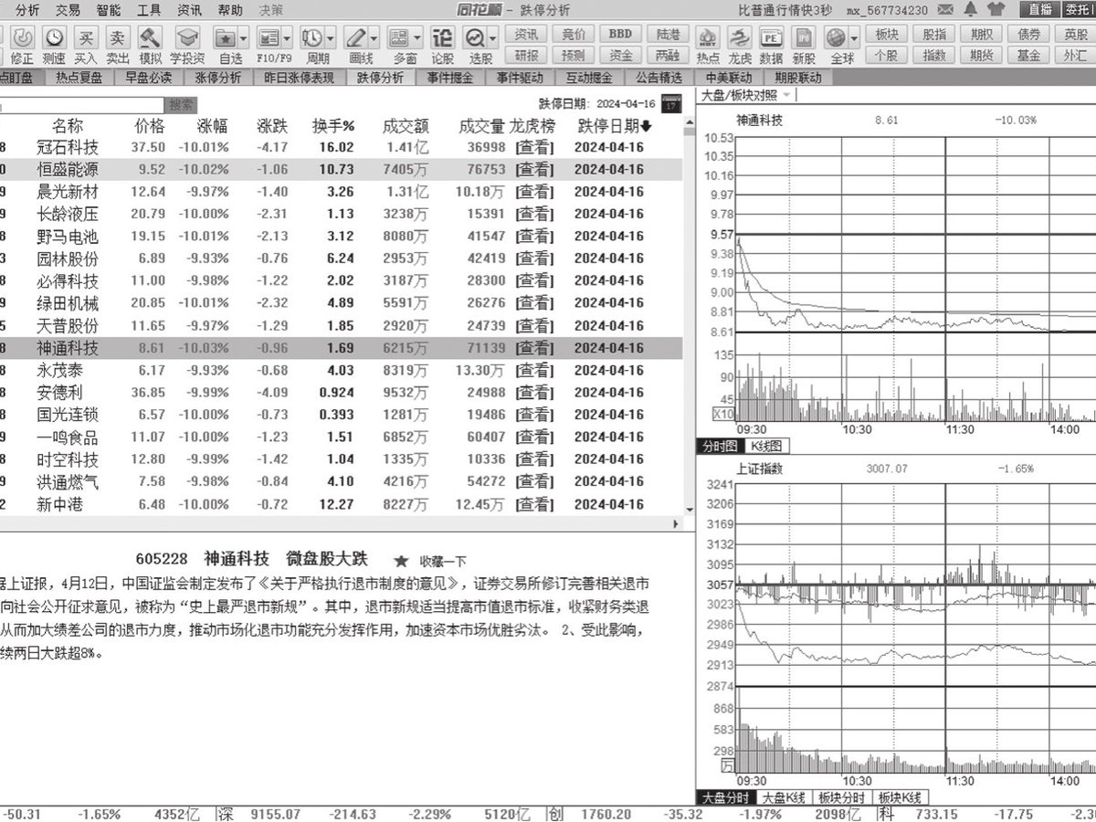Viewport: 1096px width, 822px height.
Task: Click the 收藏一下 star icon
Action: click(x=400, y=561)
